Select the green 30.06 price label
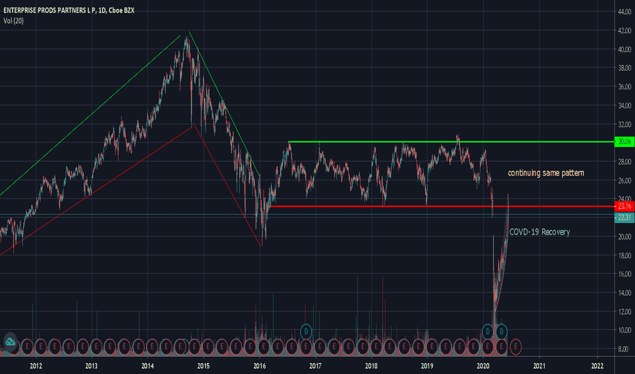The image size is (635, 374). click(x=624, y=141)
